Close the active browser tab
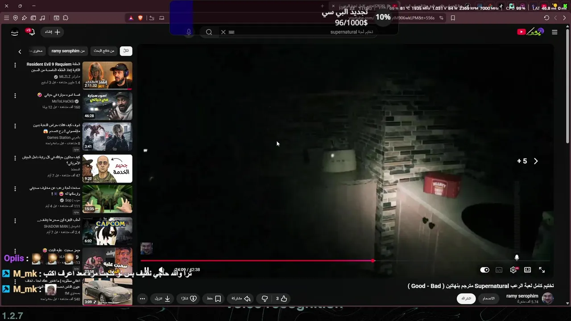The height and width of the screenshot is (321, 571). click(333, 6)
